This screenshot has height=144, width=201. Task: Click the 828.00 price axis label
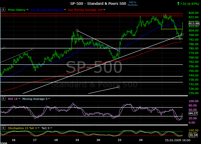(x=193, y=13)
